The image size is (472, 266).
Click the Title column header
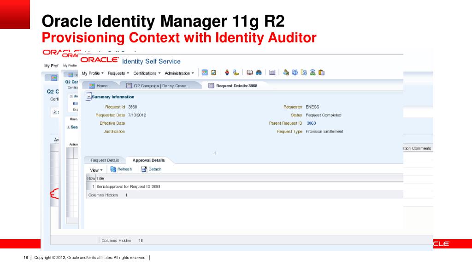coord(100,178)
